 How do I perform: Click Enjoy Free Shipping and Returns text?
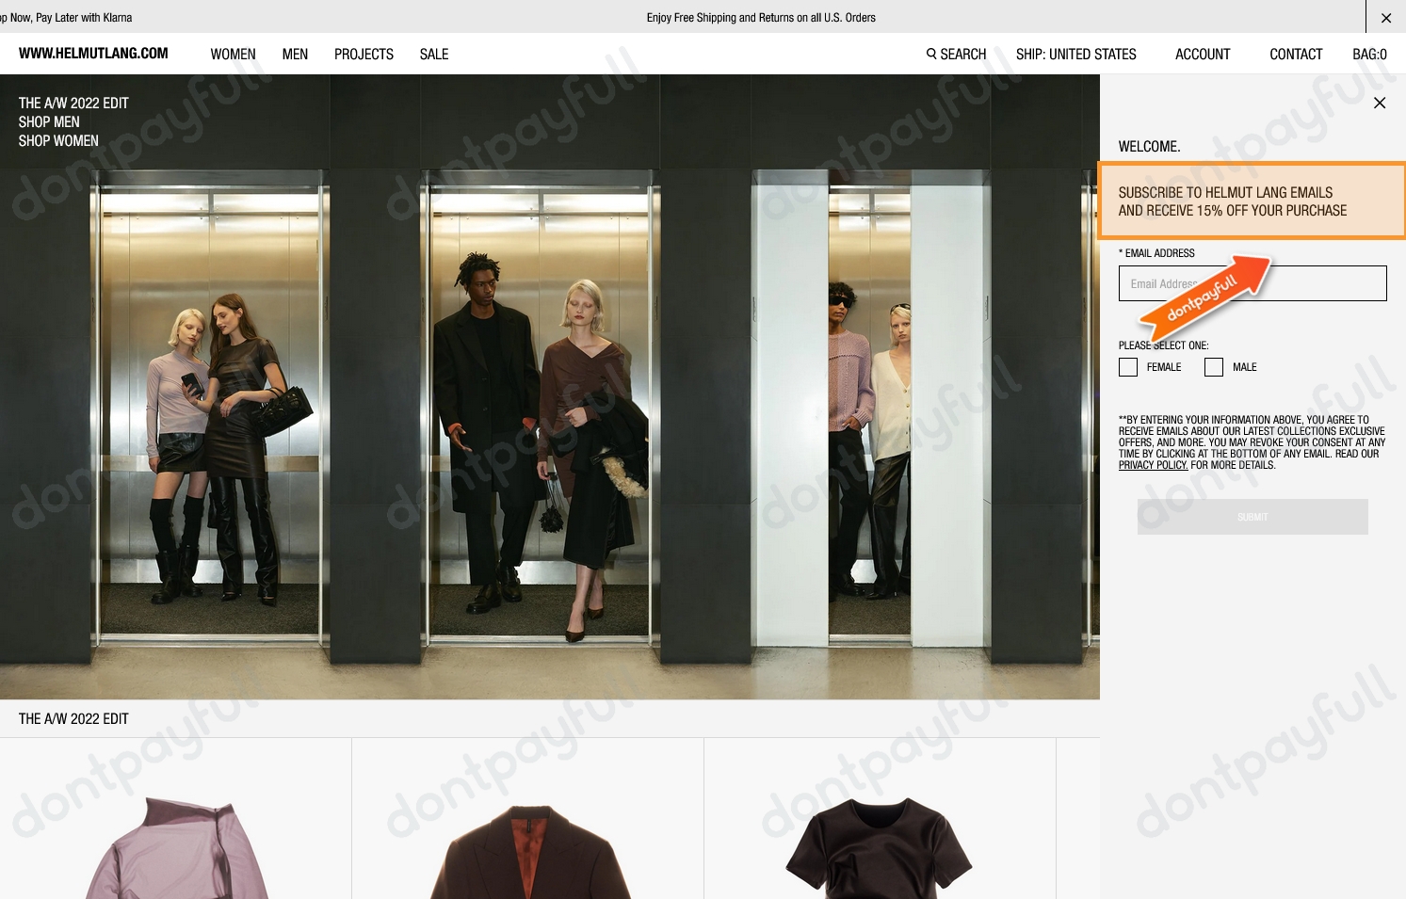point(761,18)
